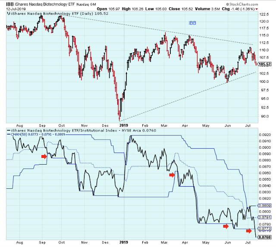Screen dimensions: 276x247
Task: Click the 102.5 price axis label
Action: (264, 73)
